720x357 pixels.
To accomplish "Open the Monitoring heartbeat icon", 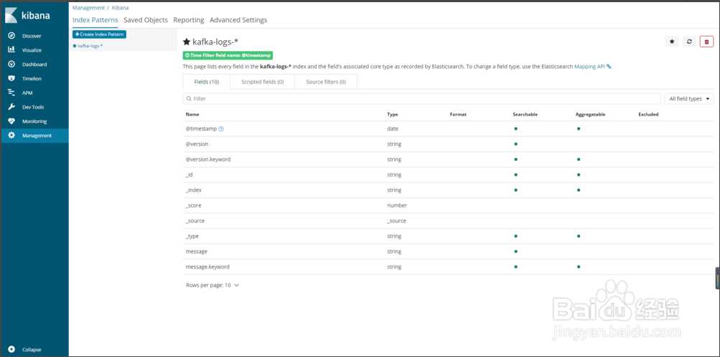I will click(x=11, y=121).
